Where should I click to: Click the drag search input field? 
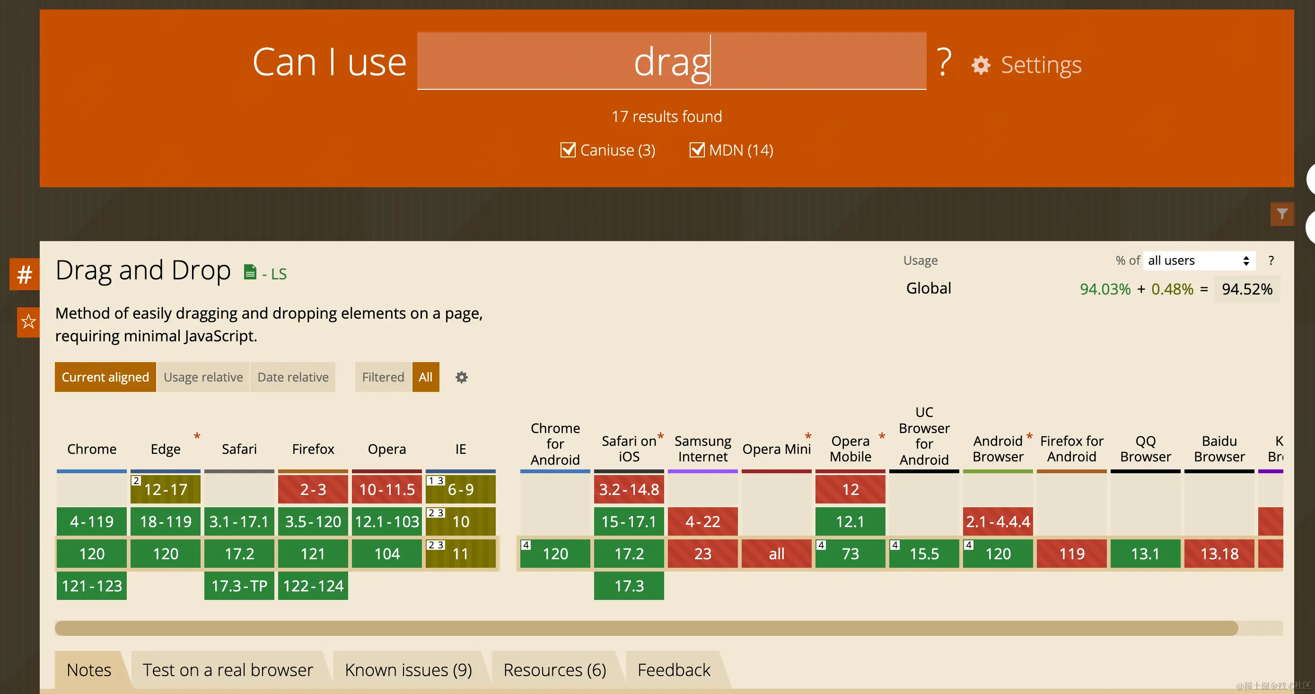tap(671, 61)
